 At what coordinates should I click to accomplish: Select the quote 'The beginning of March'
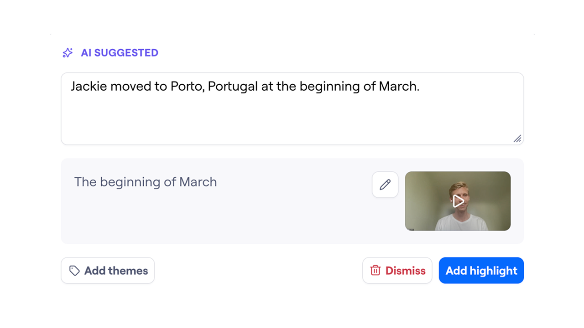click(x=146, y=182)
